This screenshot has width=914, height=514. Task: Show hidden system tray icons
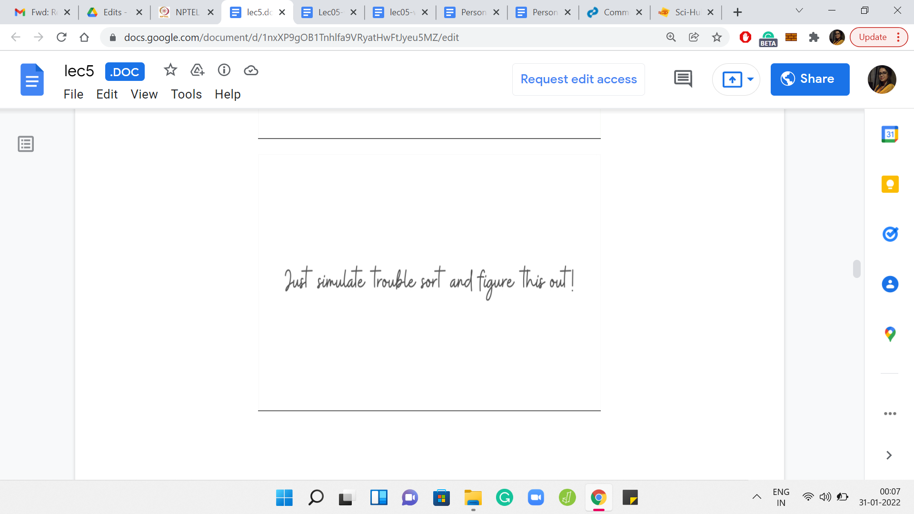coord(756,497)
